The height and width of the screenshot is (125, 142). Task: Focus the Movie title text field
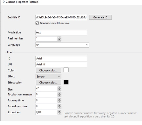pos(61,33)
